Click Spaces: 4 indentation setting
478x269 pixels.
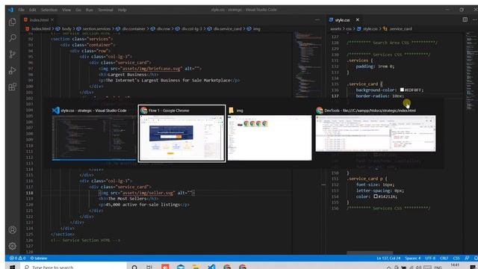[413, 258]
